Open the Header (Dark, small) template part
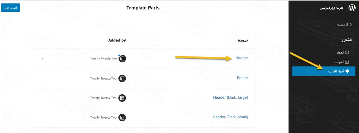The image size is (359, 133). (230, 117)
